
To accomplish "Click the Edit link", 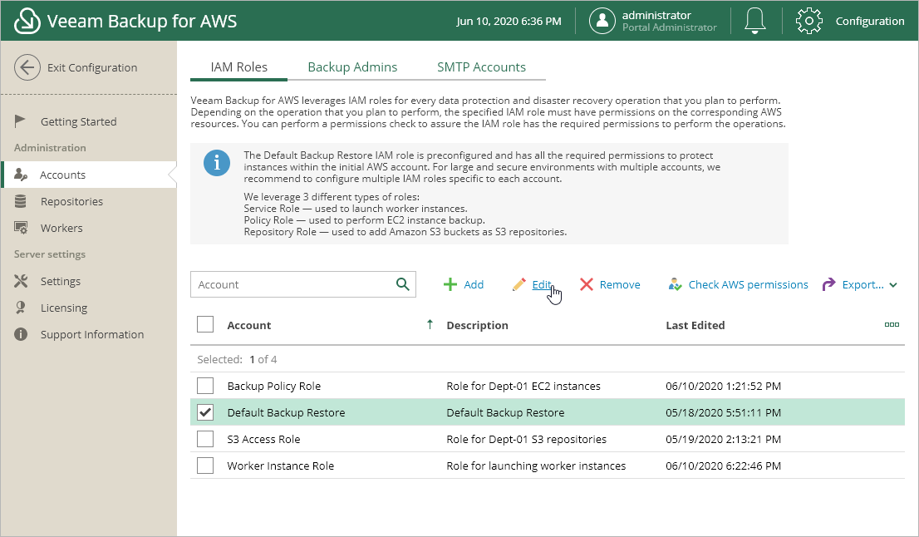I will [x=542, y=284].
